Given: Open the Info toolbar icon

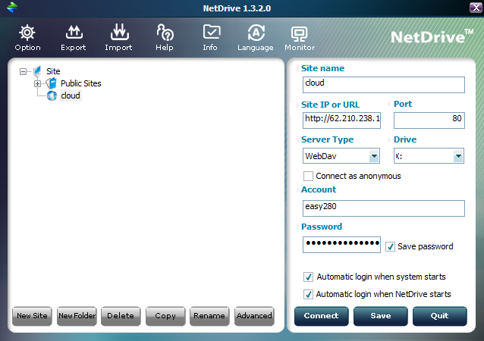Looking at the screenshot, I should (210, 33).
